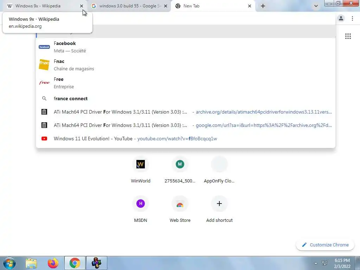Click the Facebook logo icon in suggestions
The height and width of the screenshot is (270, 360).
click(x=44, y=47)
